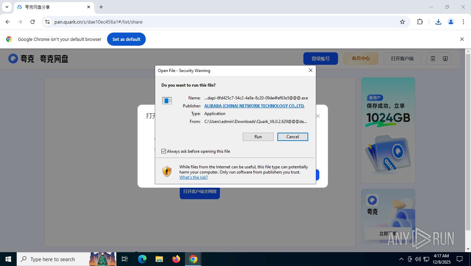The image size is (471, 266).
Task: Select the 夸克网盘分享 browser tab
Action: pos(54,7)
